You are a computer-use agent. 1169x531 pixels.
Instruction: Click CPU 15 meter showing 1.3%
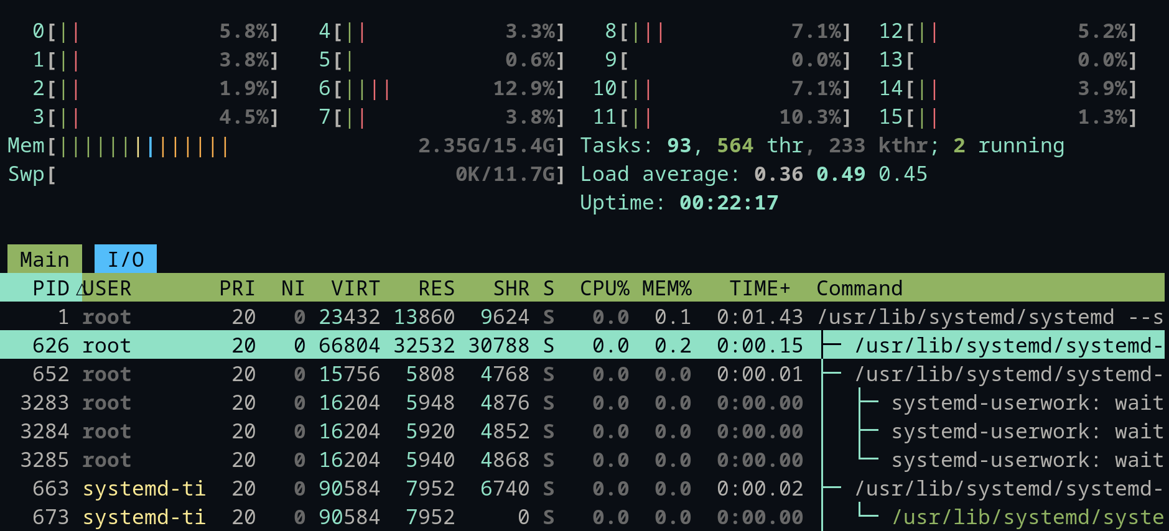pos(1008,117)
